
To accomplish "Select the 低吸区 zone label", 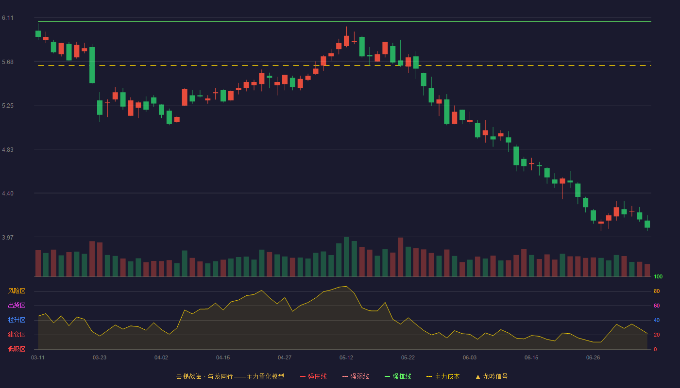I will [x=17, y=349].
